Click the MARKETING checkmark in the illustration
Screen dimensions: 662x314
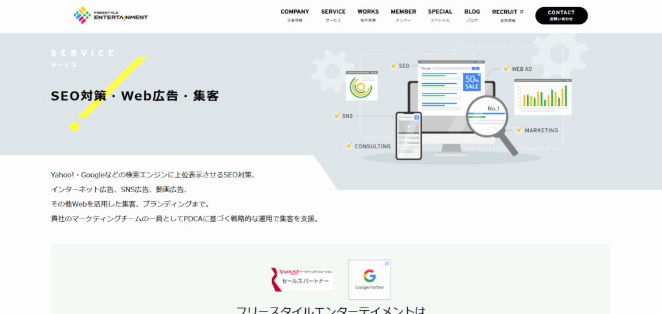(x=519, y=130)
